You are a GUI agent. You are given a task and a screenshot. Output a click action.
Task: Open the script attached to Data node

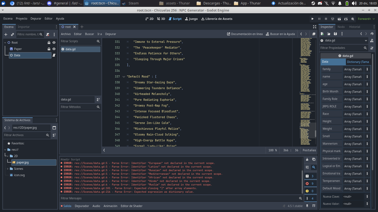tap(54, 55)
